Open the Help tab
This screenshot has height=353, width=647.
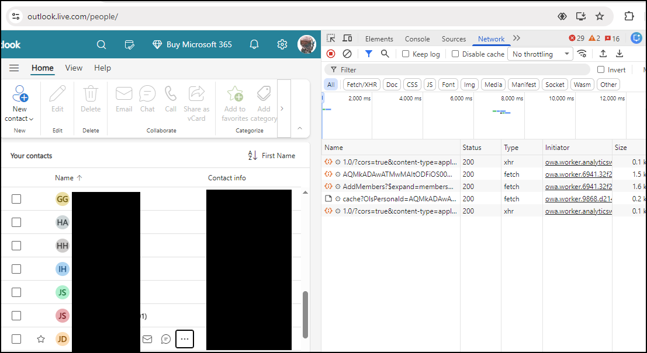102,68
